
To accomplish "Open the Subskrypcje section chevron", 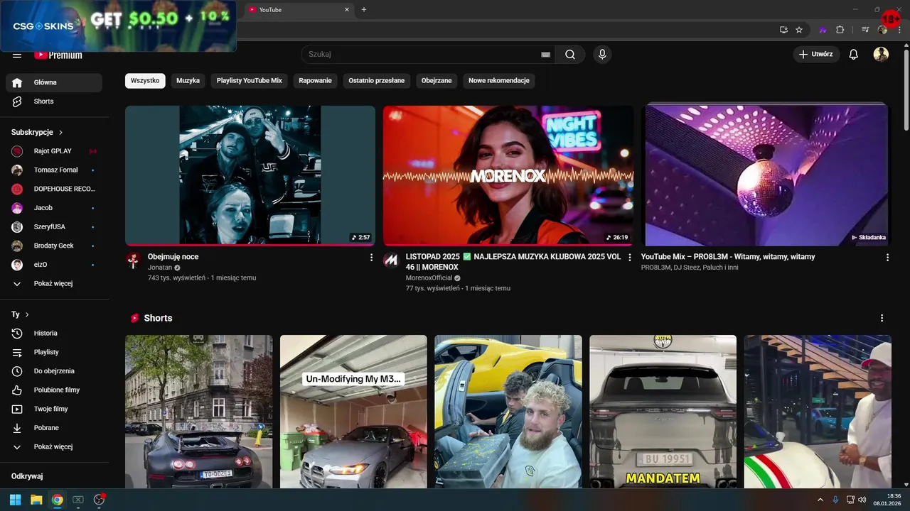I will (61, 133).
